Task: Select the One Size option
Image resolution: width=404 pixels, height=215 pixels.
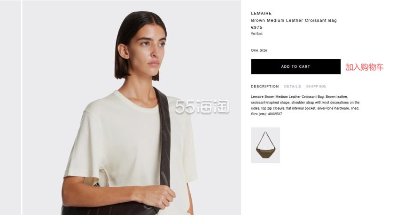Action: tap(259, 50)
